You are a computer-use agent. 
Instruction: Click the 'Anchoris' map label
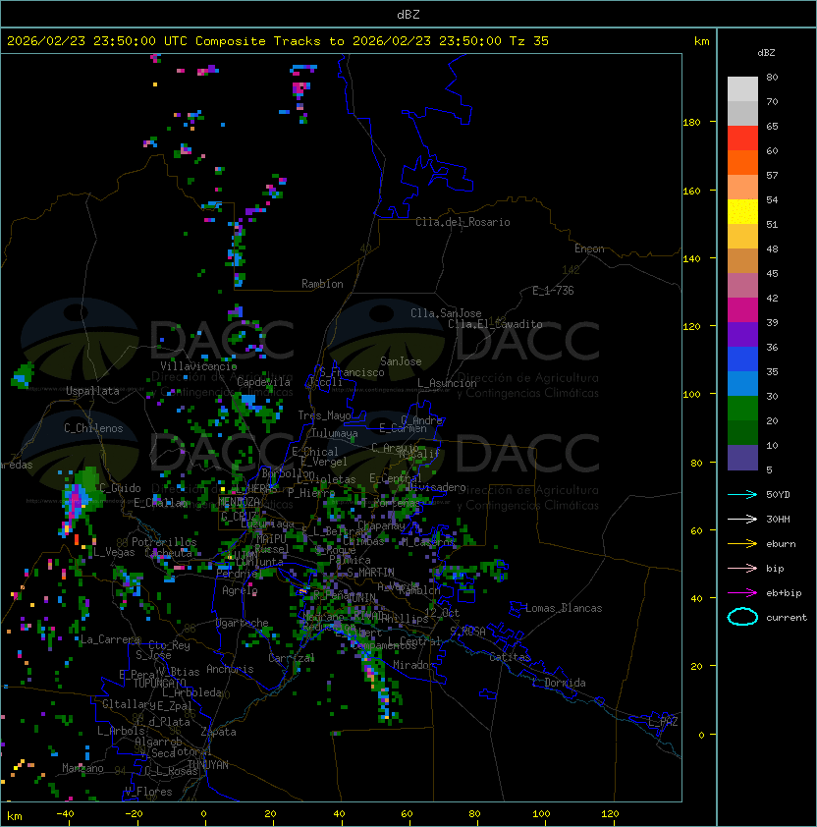coord(230,669)
